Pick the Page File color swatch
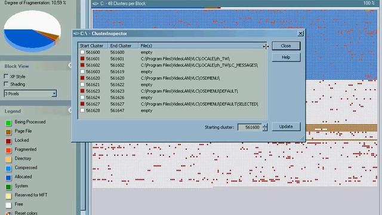 click(8, 132)
